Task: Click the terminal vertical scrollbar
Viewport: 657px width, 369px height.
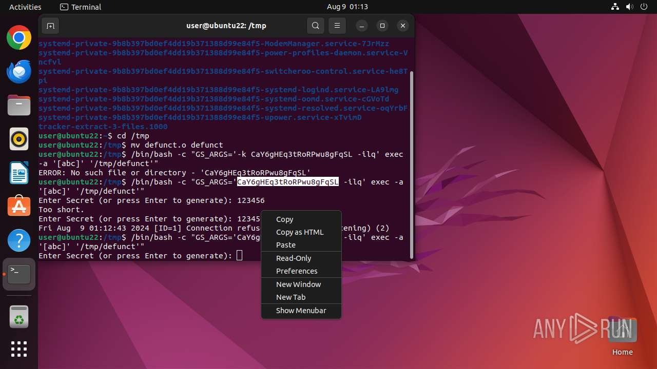Action: [411, 164]
